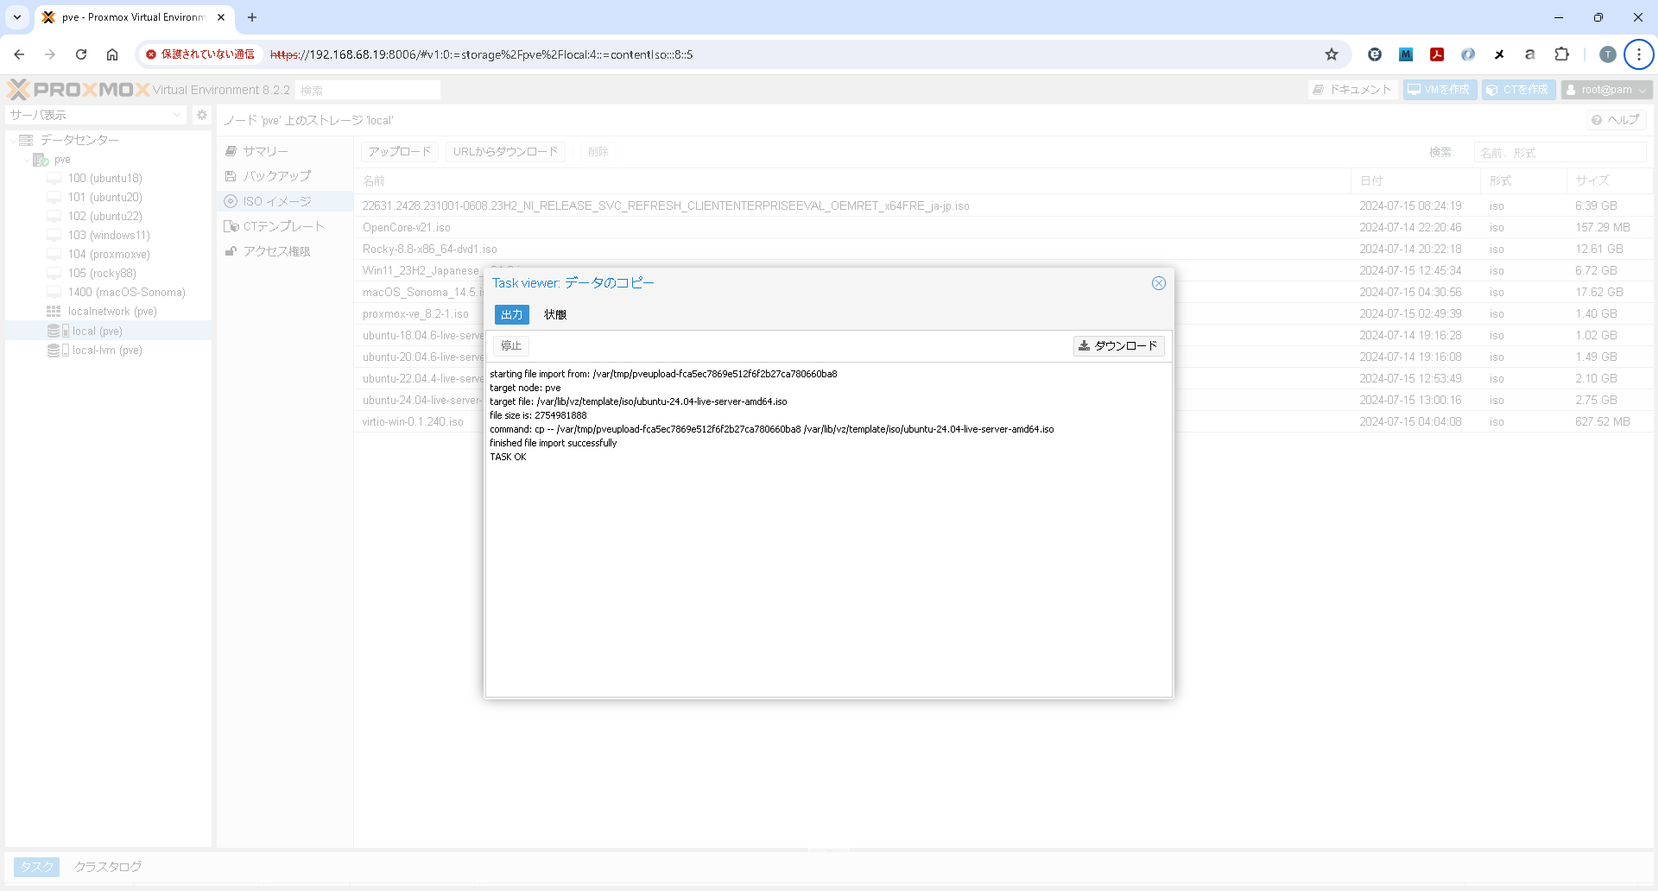The width and height of the screenshot is (1658, 891).
Task: Click the ダウンロード button in Task viewer
Action: point(1118,346)
